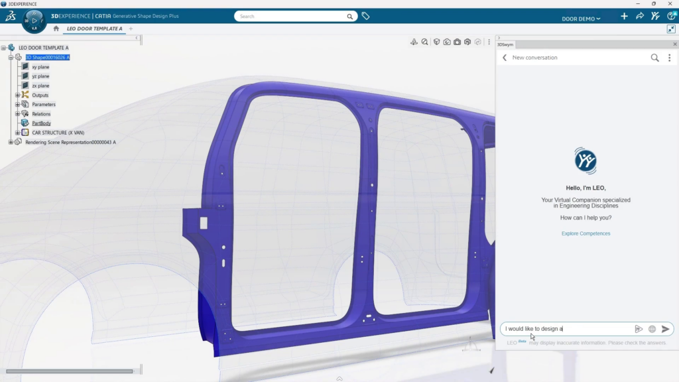Click the tag icon beside search
679x382 pixels.
(365, 16)
